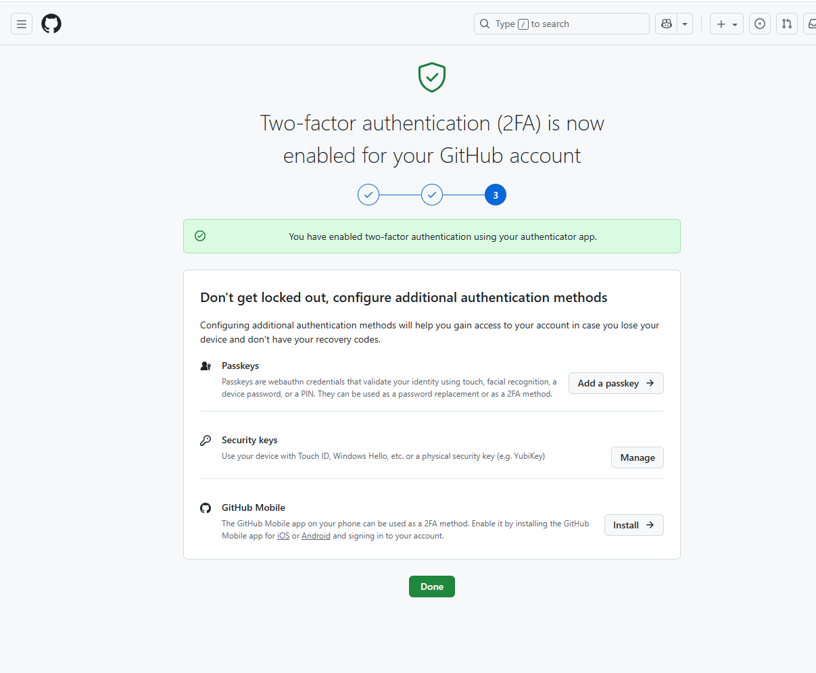The width and height of the screenshot is (816, 673).
Task: Manage security keys
Action: tap(638, 457)
